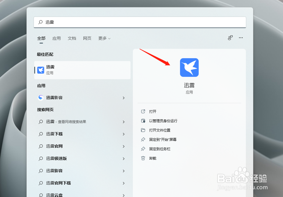The width and height of the screenshot is (283, 197).
Task: Choose 固定到"开始"屏幕
Action: (x=163, y=140)
